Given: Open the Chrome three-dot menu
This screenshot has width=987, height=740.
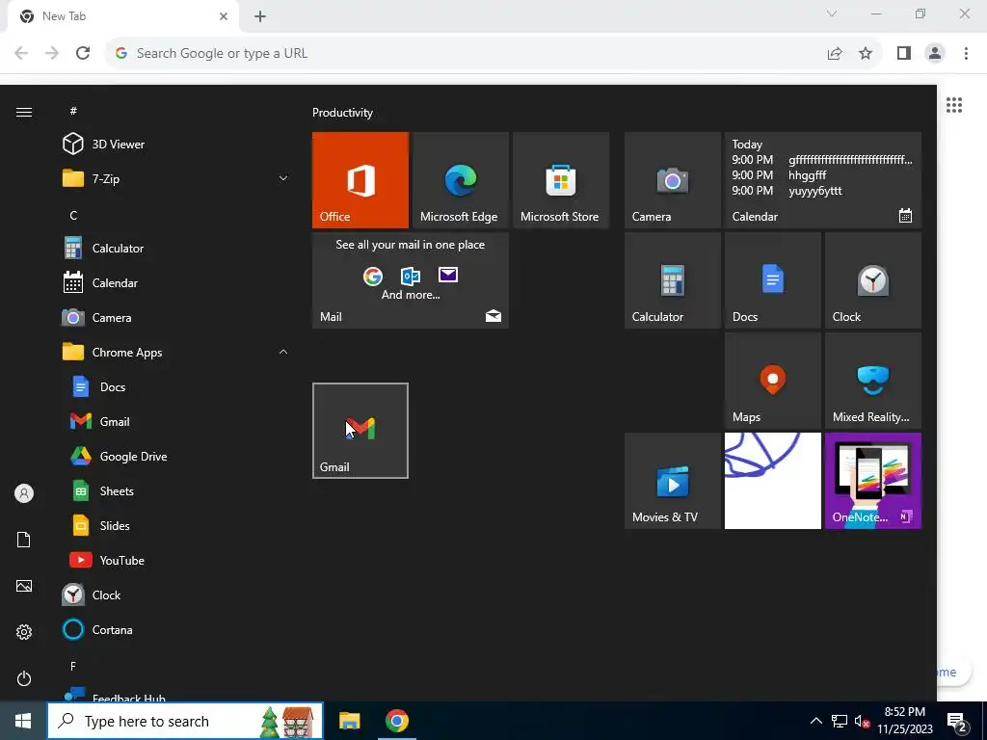Looking at the screenshot, I should (966, 54).
